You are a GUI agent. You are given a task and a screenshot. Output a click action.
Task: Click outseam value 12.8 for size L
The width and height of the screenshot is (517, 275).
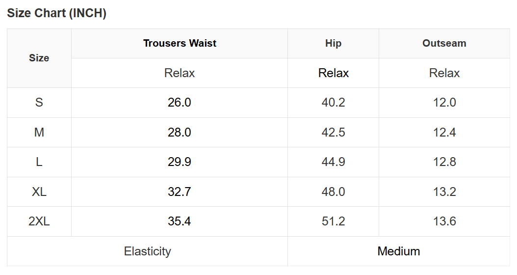[x=444, y=162]
